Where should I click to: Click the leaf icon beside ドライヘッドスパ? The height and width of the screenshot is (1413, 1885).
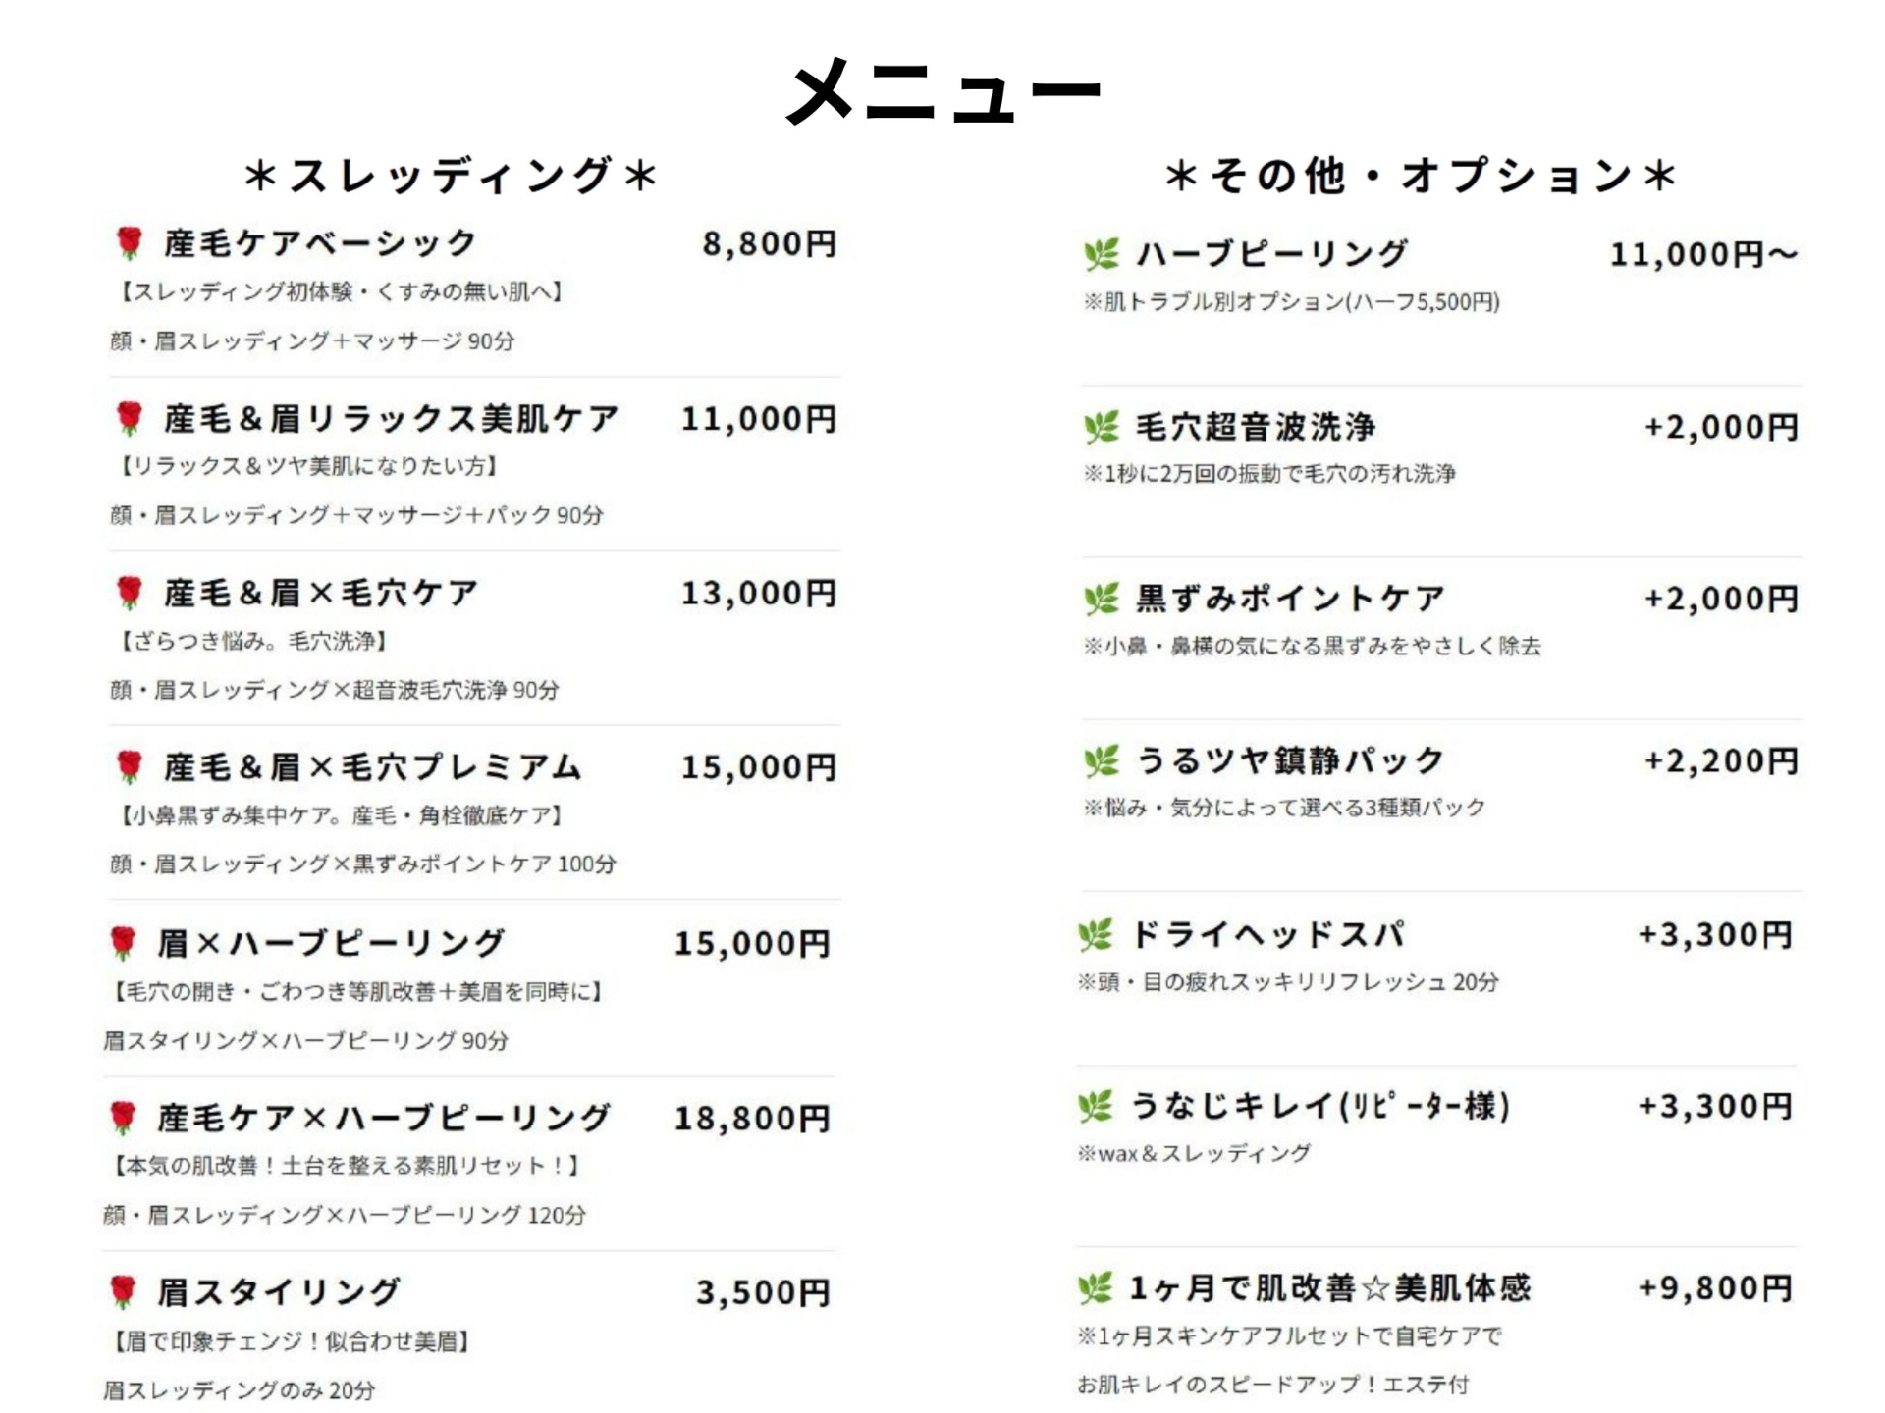coord(1096,934)
